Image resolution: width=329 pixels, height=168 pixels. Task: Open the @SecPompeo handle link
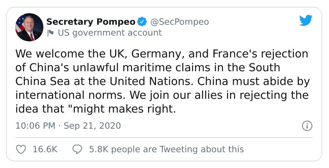click(179, 22)
